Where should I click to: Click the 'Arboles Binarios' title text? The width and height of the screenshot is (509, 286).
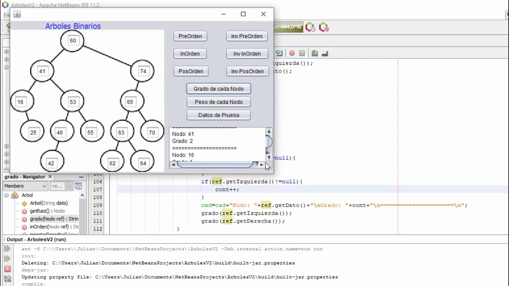[73, 26]
